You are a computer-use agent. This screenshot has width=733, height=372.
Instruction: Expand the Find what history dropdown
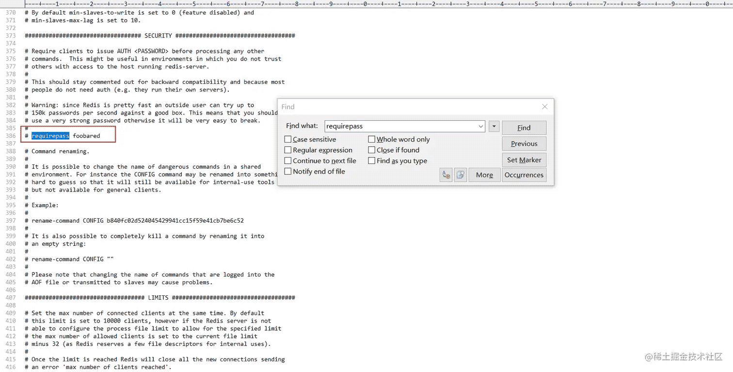[x=480, y=127]
